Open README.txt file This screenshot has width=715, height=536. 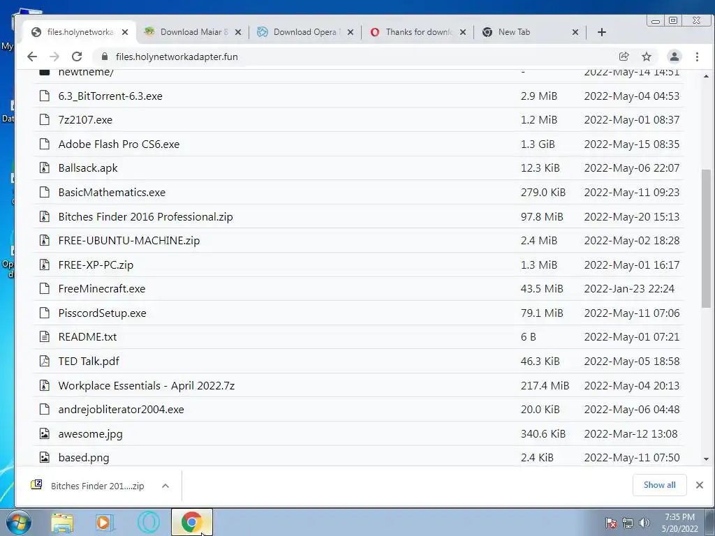point(87,337)
